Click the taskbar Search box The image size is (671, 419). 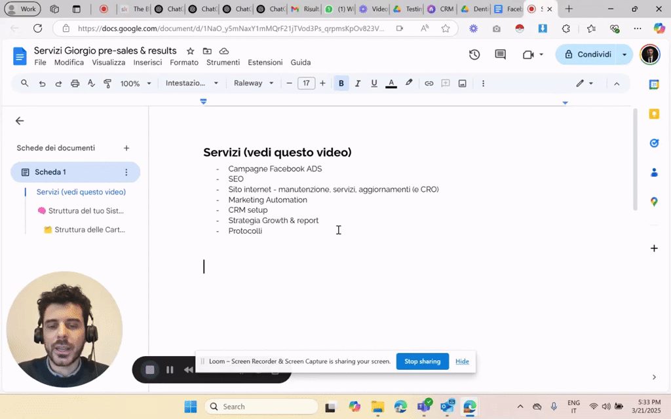[261, 407]
